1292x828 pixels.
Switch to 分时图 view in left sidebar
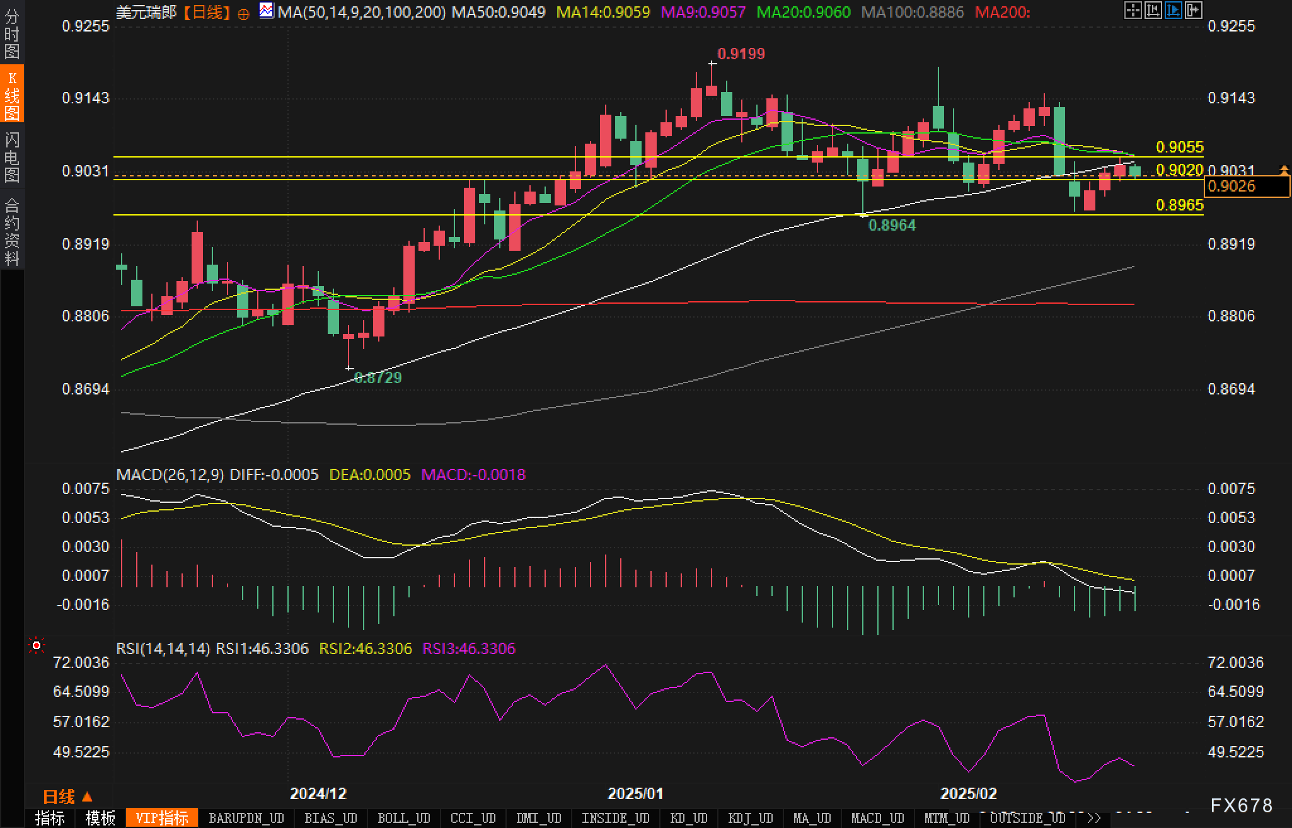click(12, 33)
